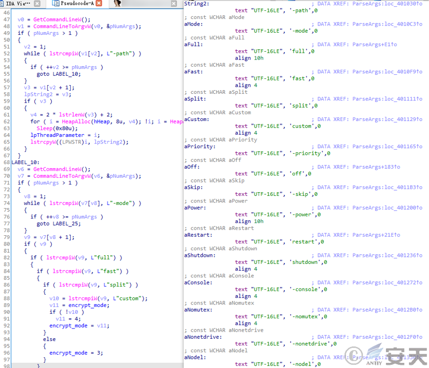Click v11 = 4 assignment on line 91
The height and width of the screenshot is (368, 429).
(68, 319)
